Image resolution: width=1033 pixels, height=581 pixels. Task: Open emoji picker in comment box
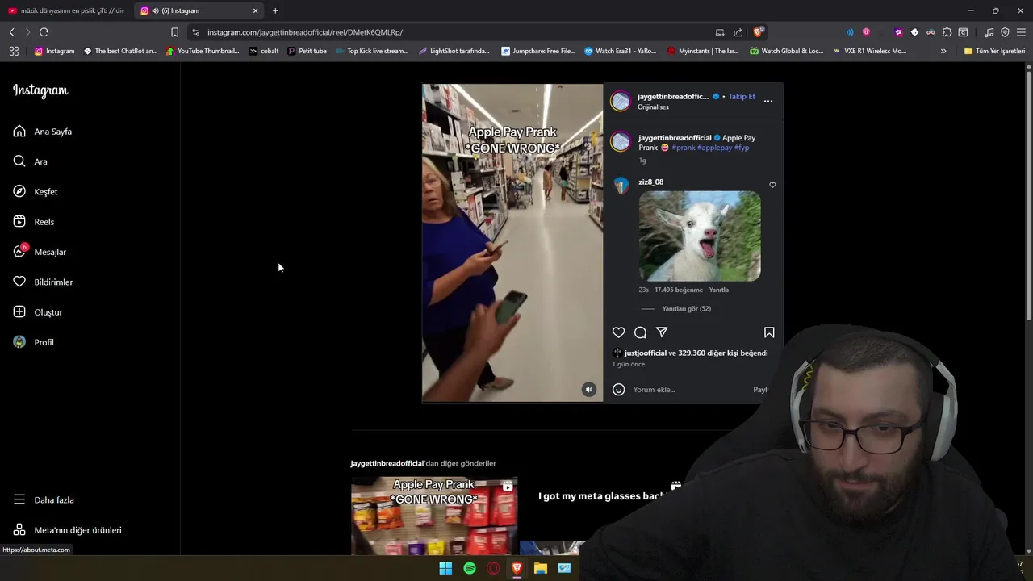[618, 390]
